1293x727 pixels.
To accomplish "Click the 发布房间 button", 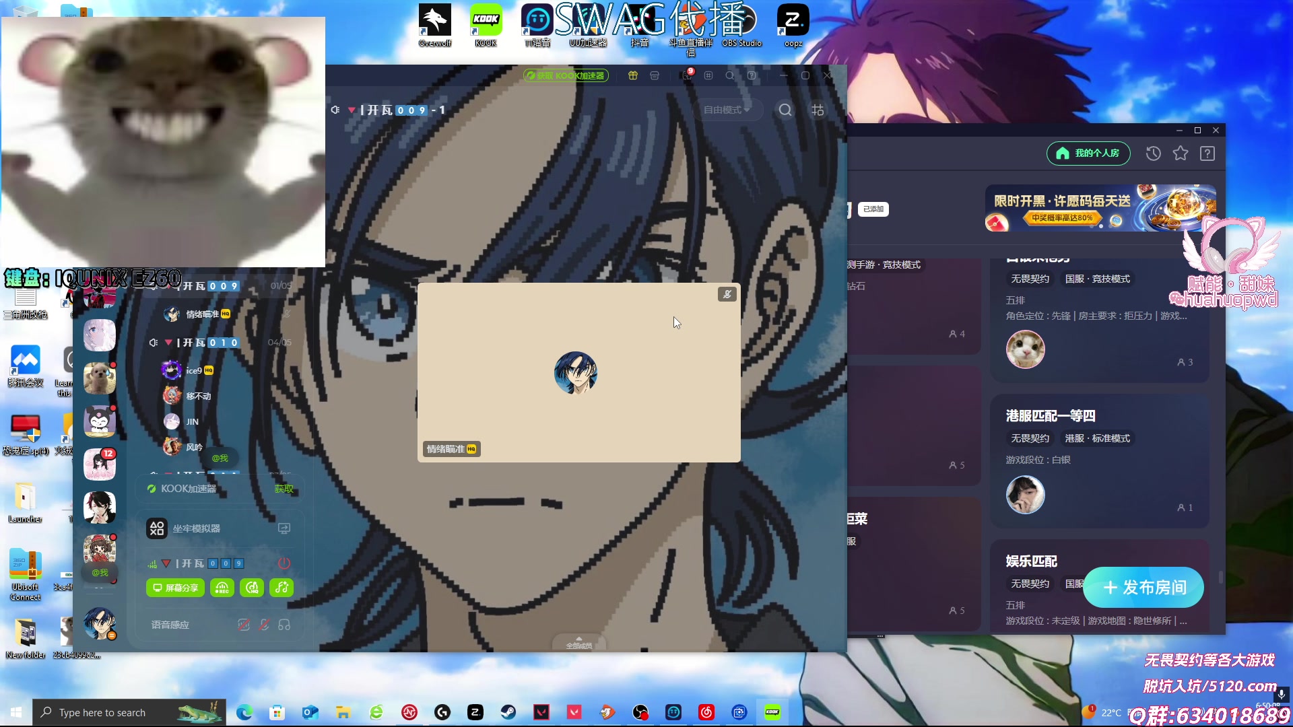I will click(1143, 587).
